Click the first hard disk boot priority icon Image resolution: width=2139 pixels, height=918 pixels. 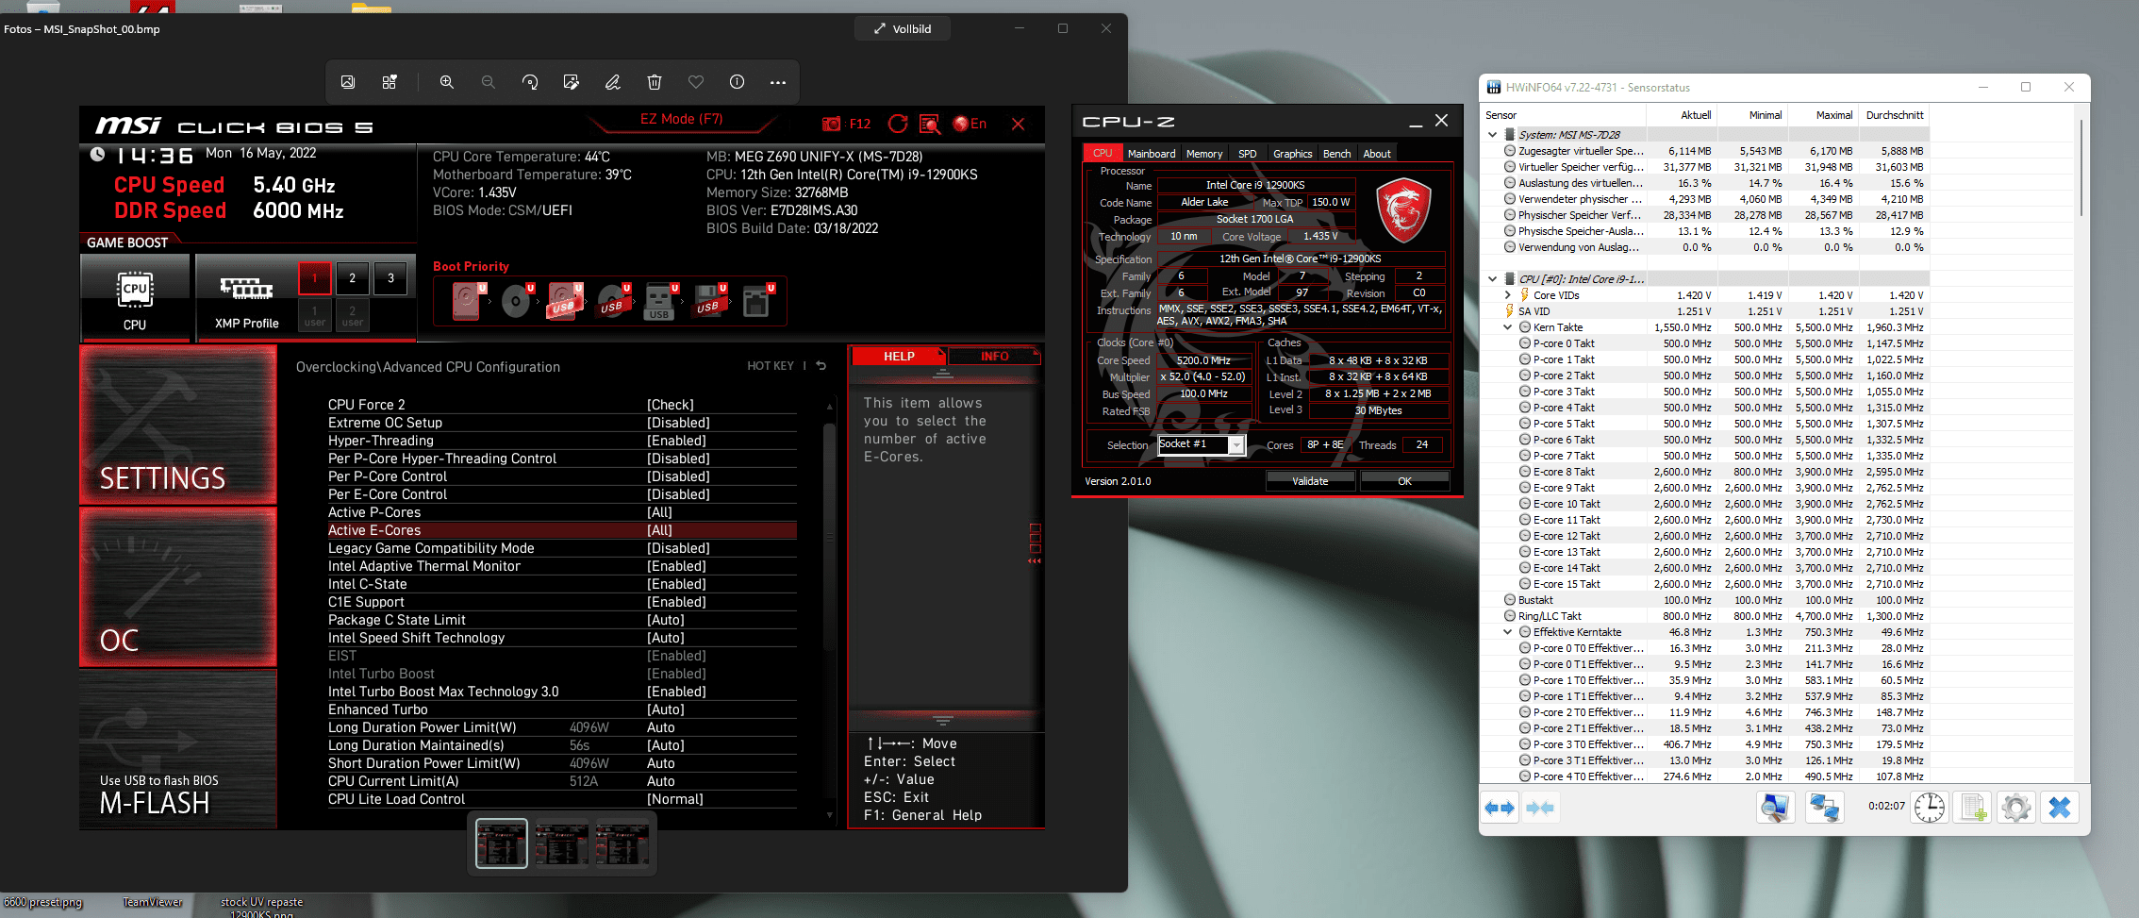point(468,301)
